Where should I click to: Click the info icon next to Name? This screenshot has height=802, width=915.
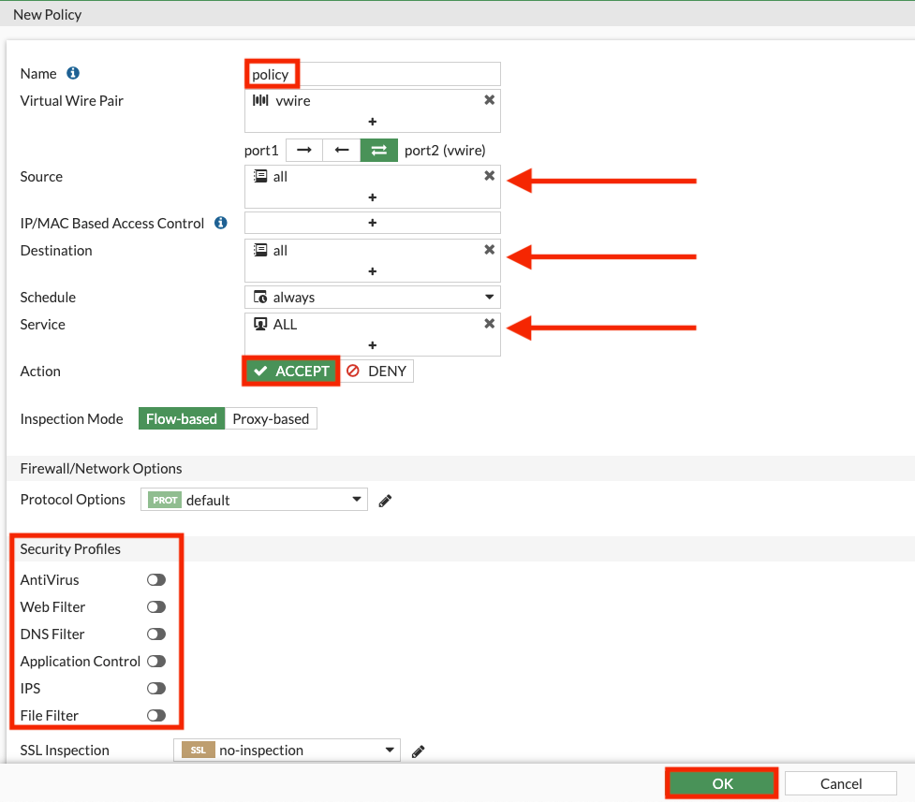(73, 73)
